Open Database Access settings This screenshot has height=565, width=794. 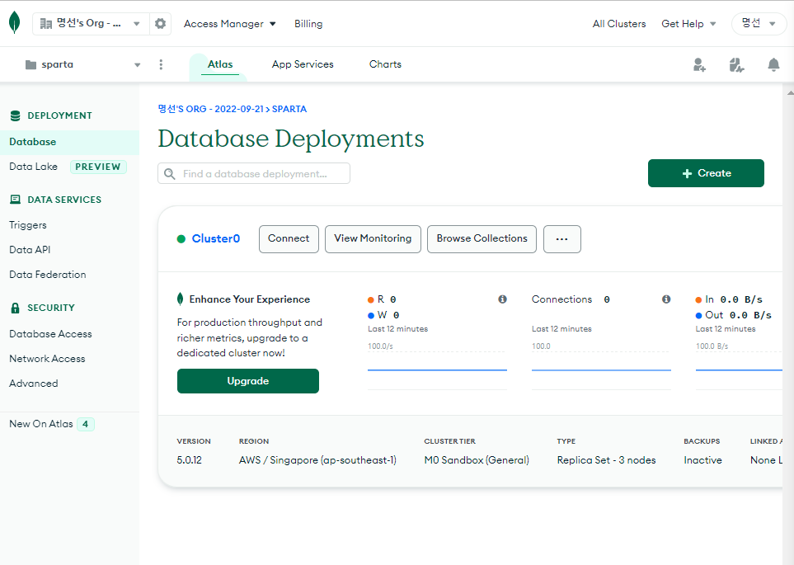point(50,334)
